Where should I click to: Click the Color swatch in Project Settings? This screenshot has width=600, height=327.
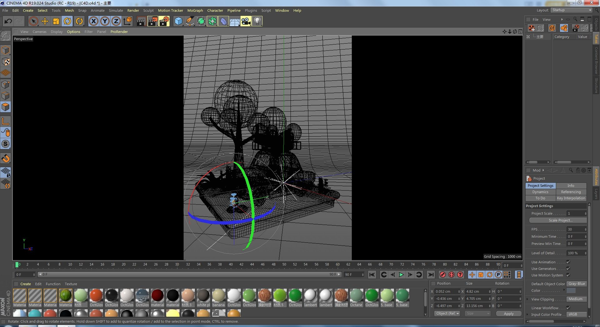coord(571,290)
